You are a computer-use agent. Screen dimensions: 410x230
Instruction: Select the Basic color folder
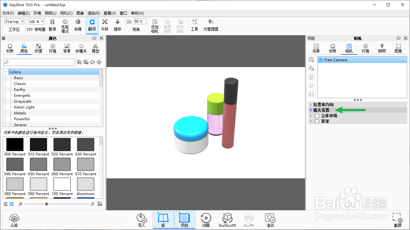(x=19, y=78)
